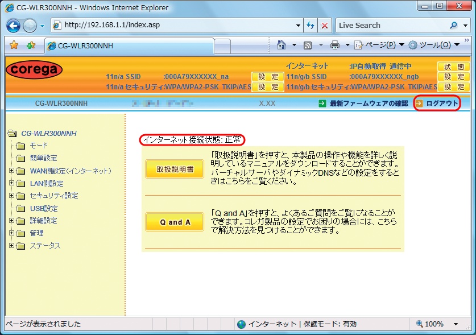Open the USB設定 tree item
The image size is (476, 335).
tap(44, 208)
